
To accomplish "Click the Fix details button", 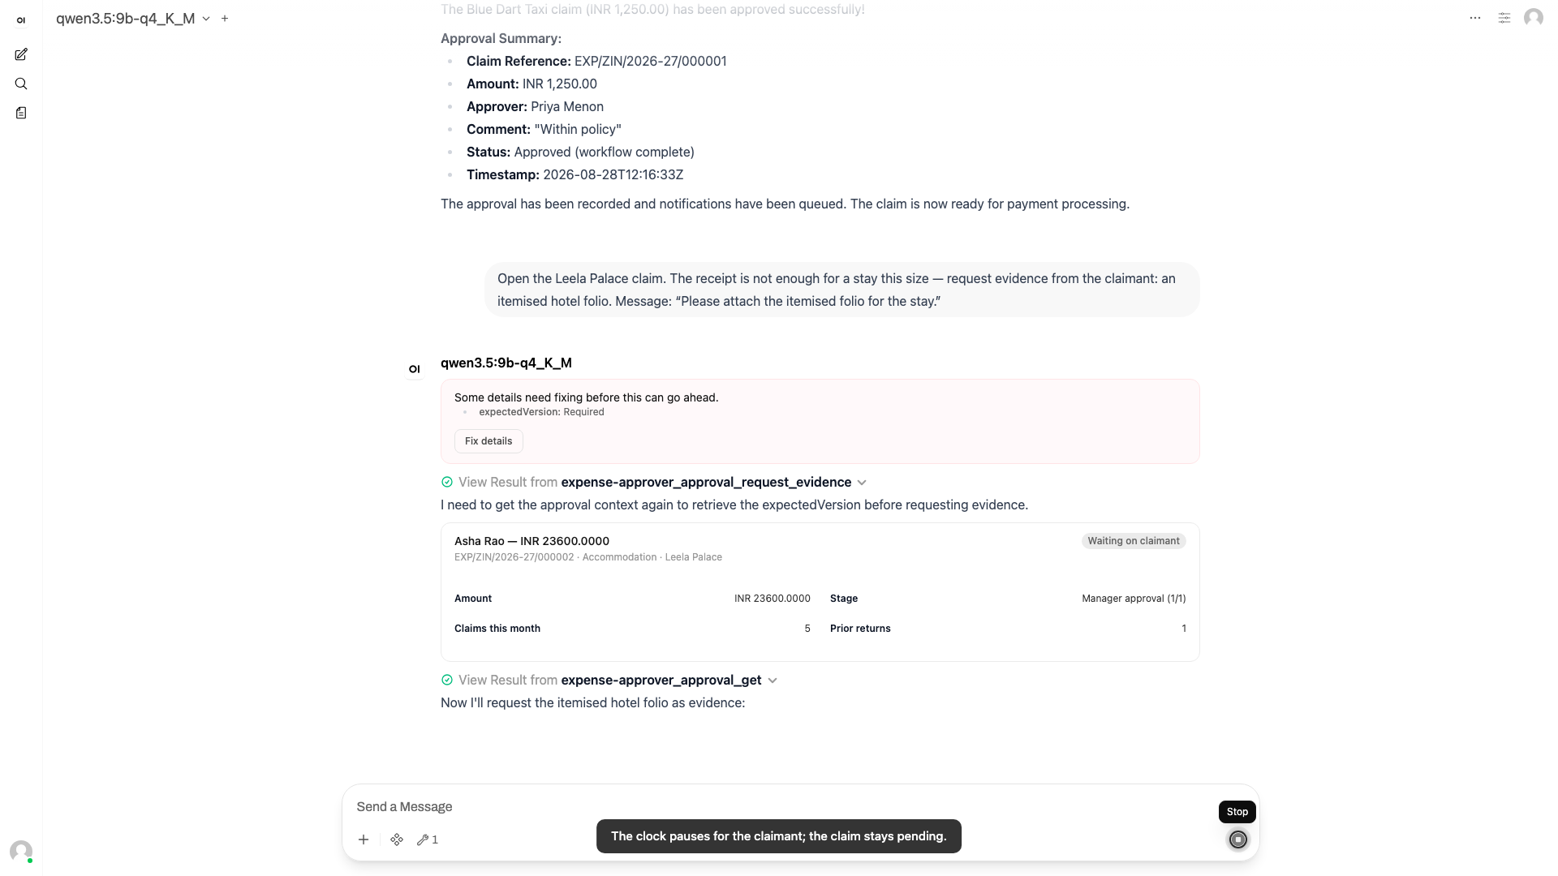I will click(x=488, y=441).
